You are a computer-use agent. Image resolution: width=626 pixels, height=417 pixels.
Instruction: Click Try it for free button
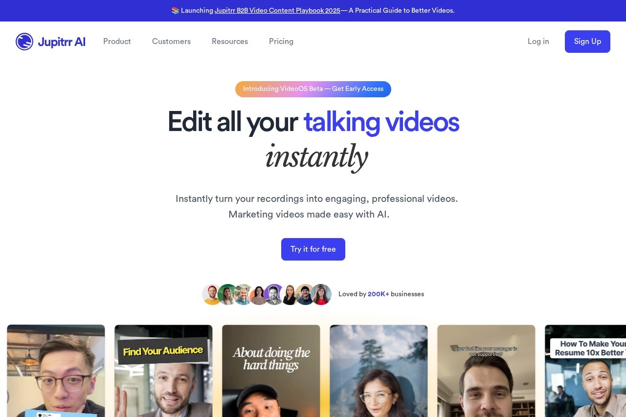(x=313, y=249)
